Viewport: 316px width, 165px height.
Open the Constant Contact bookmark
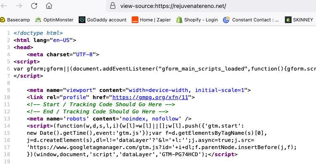(x=251, y=20)
